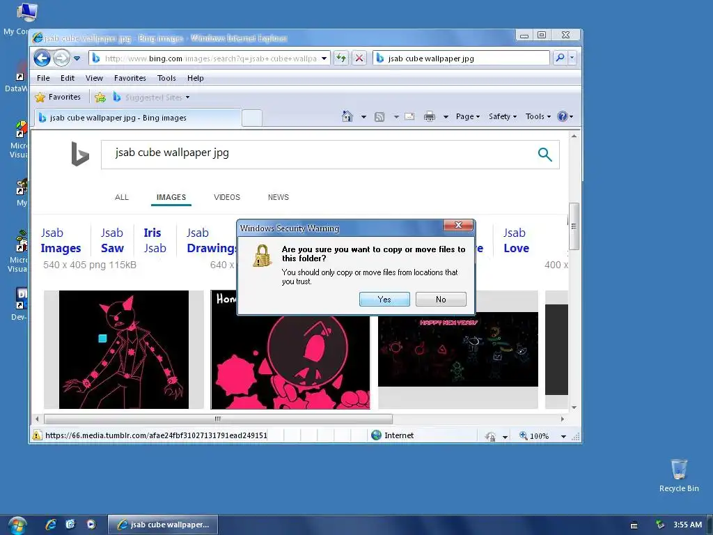Open the Suggested Sites dropdown
Viewport: 713px width, 535px height.
151,98
